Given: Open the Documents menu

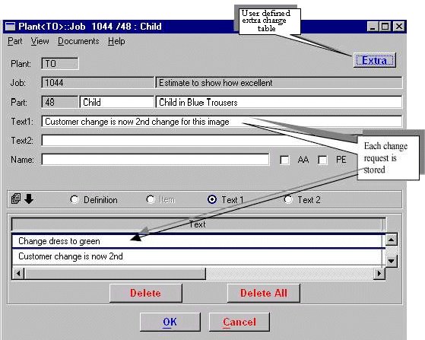Looking at the screenshot, I should coord(78,41).
